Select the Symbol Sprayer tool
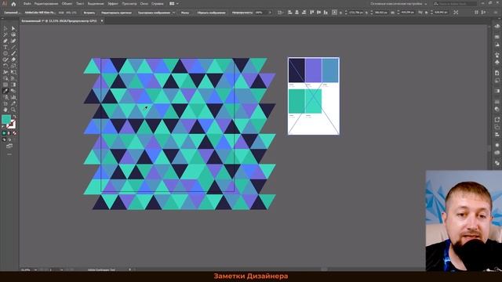Screen dimensions: 502x282 click(x=5, y=97)
